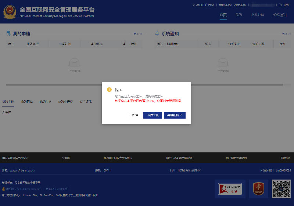Viewport: 294px width, 206px height.
Task: Open the 我的 navigation menu
Action: pyautogui.click(x=239, y=15)
